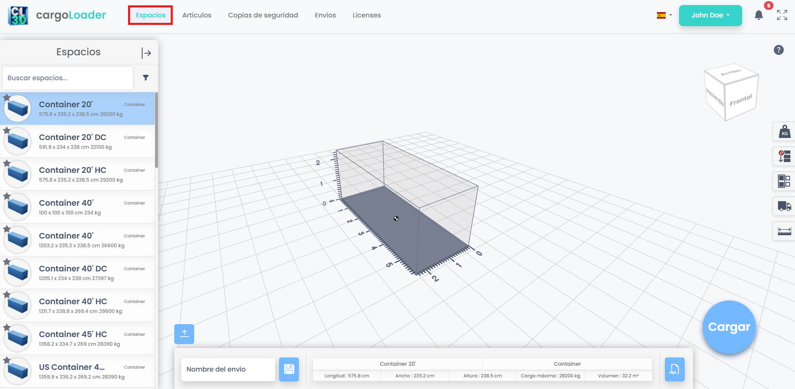Click the weight KG icon in right toolbar
The width and height of the screenshot is (795, 389).
784,132
